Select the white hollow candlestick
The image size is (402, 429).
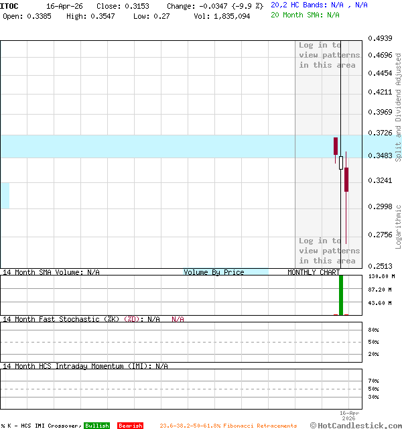click(x=341, y=162)
